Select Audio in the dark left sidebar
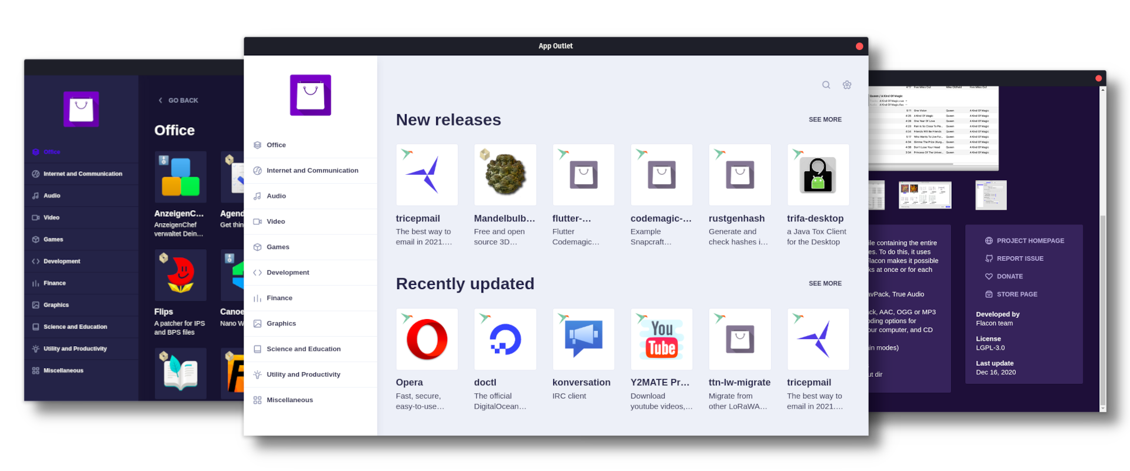Image resolution: width=1130 pixels, height=471 pixels. tap(81, 195)
